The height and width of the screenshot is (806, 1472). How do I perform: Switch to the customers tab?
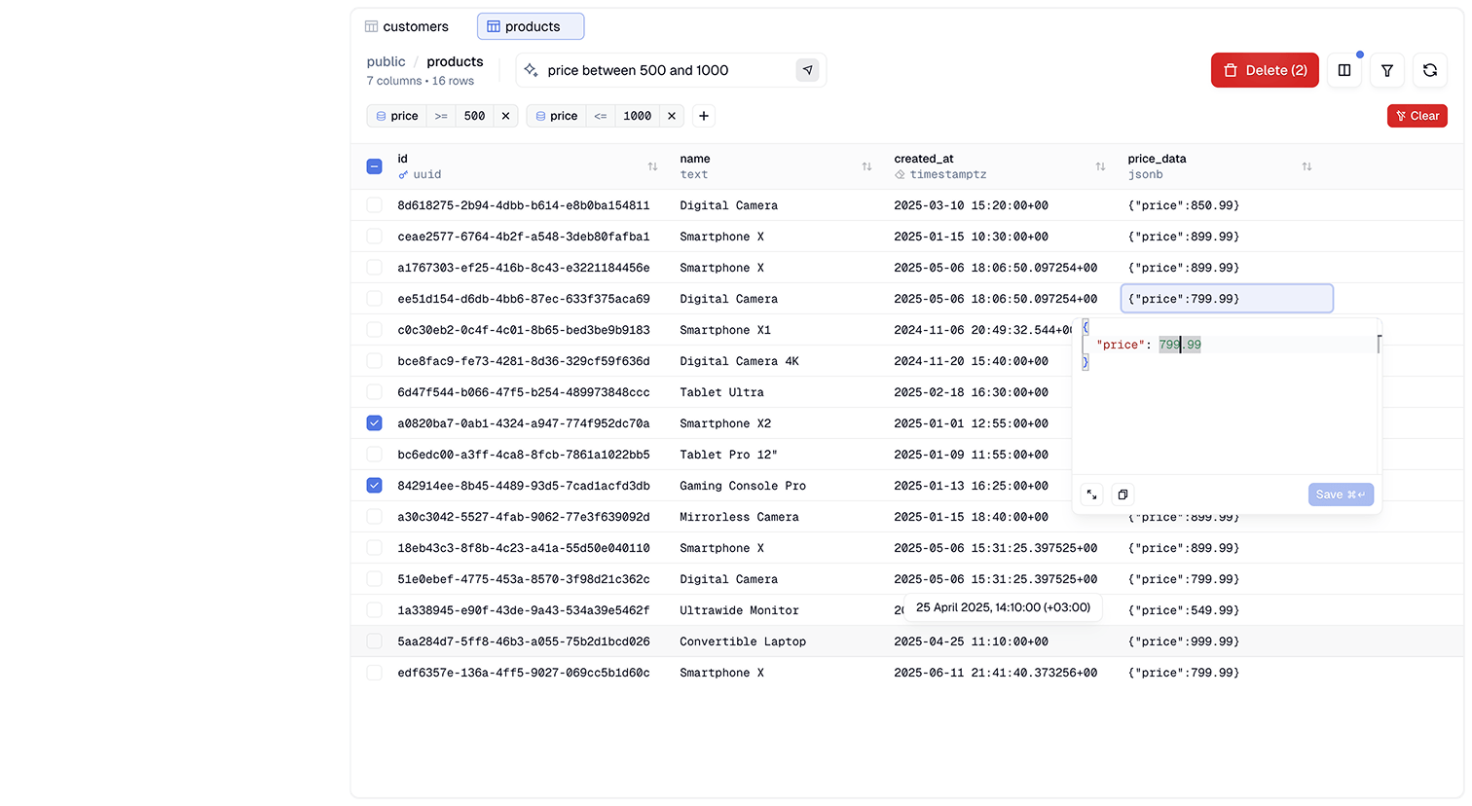coord(407,26)
